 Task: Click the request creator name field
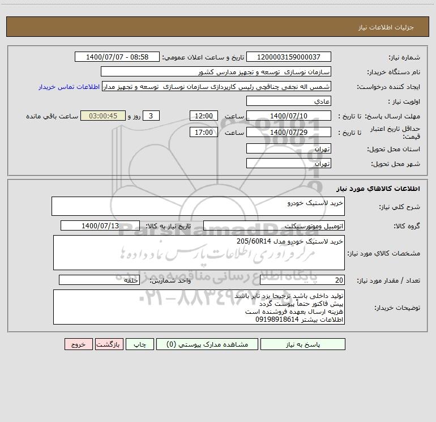217,86
